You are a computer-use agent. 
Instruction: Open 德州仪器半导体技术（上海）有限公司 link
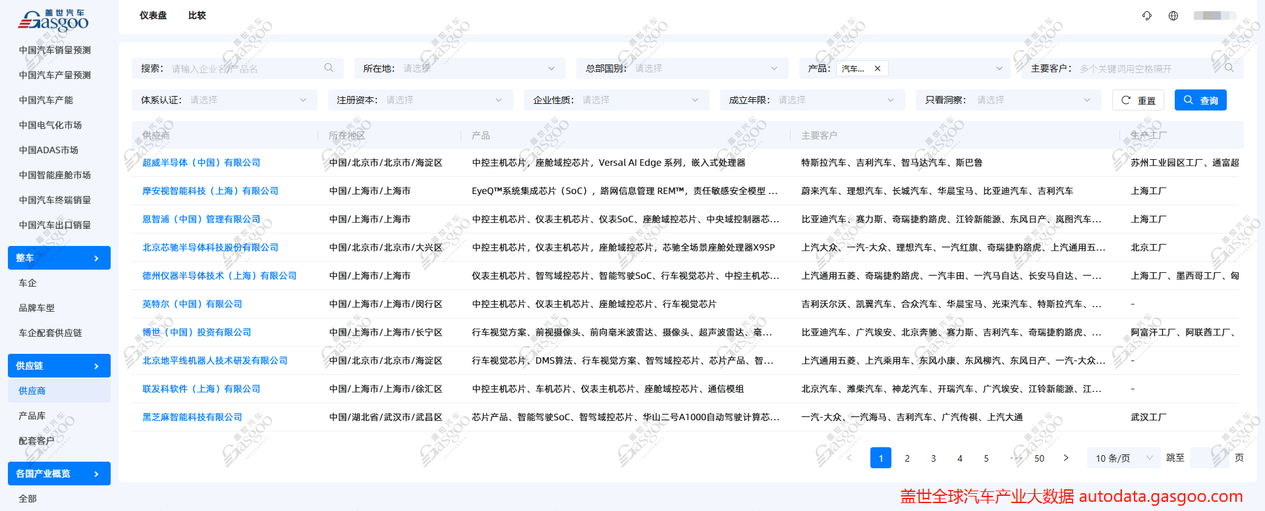(219, 276)
